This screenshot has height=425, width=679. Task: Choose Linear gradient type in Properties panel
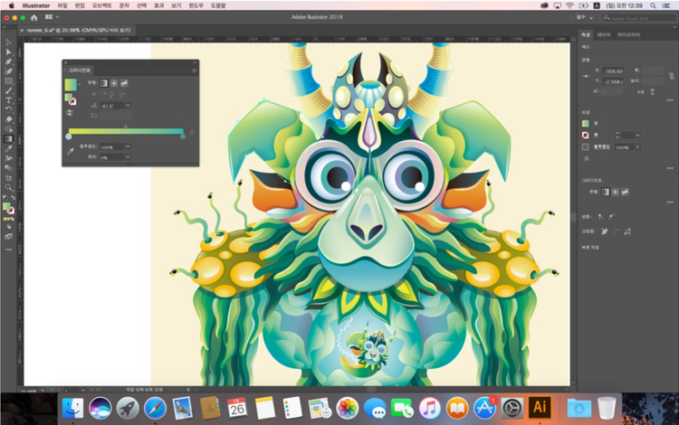(606, 192)
